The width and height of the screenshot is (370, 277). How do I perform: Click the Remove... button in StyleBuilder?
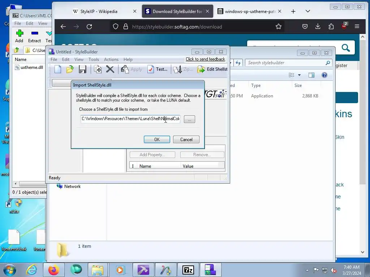click(x=202, y=155)
